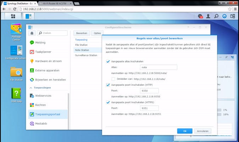Toggle Aangepaste poort inschakelen (HTTPS) checkbox
The width and height of the screenshot is (239, 142).
[108, 102]
